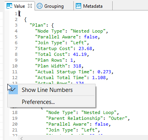Select Show Line Numbers menu entry
Viewport: 148px width, 140px height.
click(x=52, y=90)
